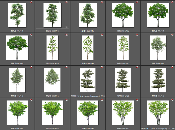Click the thin rating bar under the 082.PNG thumbnail
The width and height of the screenshot is (175, 130).
coord(52,29)
